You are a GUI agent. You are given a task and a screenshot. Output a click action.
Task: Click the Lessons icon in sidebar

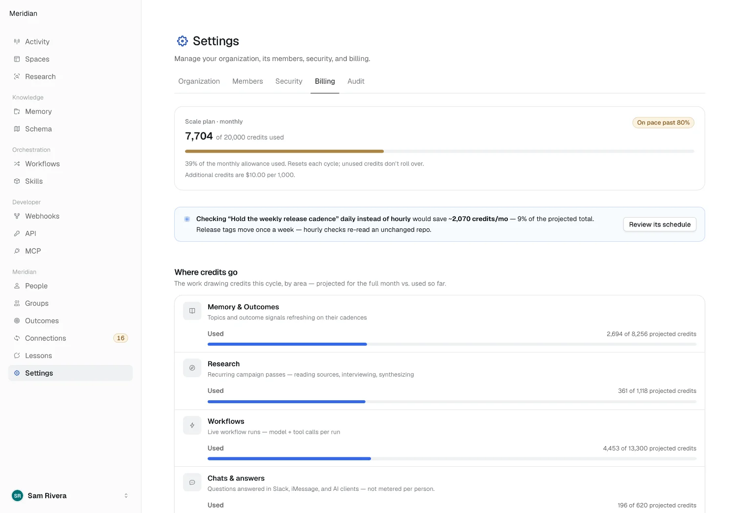pos(17,356)
